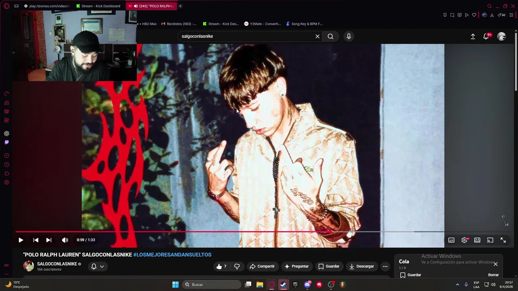Enter fullscreen mode

(x=503, y=240)
